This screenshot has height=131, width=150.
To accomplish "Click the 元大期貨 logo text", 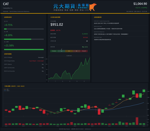I will (64, 6).
